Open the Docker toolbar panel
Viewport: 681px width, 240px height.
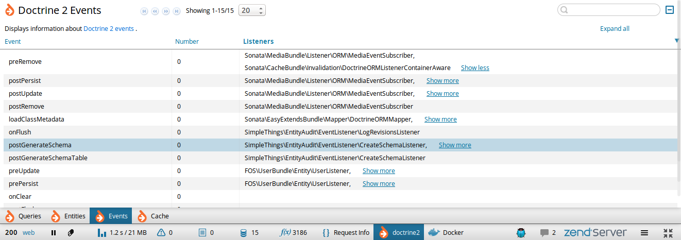[447, 232]
